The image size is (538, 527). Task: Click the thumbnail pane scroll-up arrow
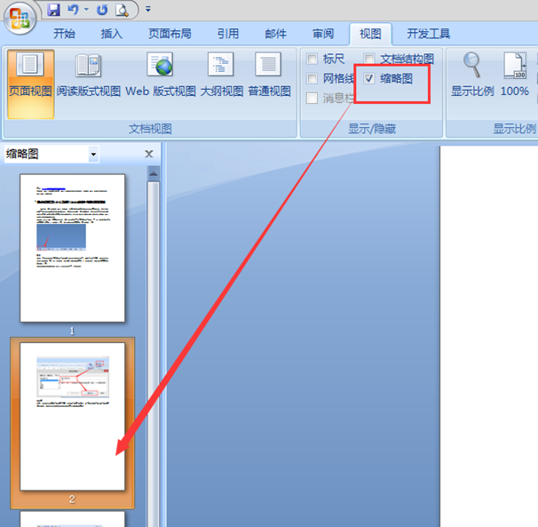coord(154,173)
